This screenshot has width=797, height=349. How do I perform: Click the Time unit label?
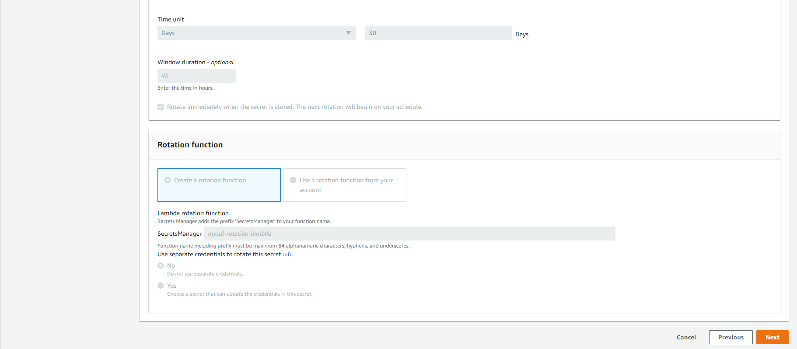(171, 19)
